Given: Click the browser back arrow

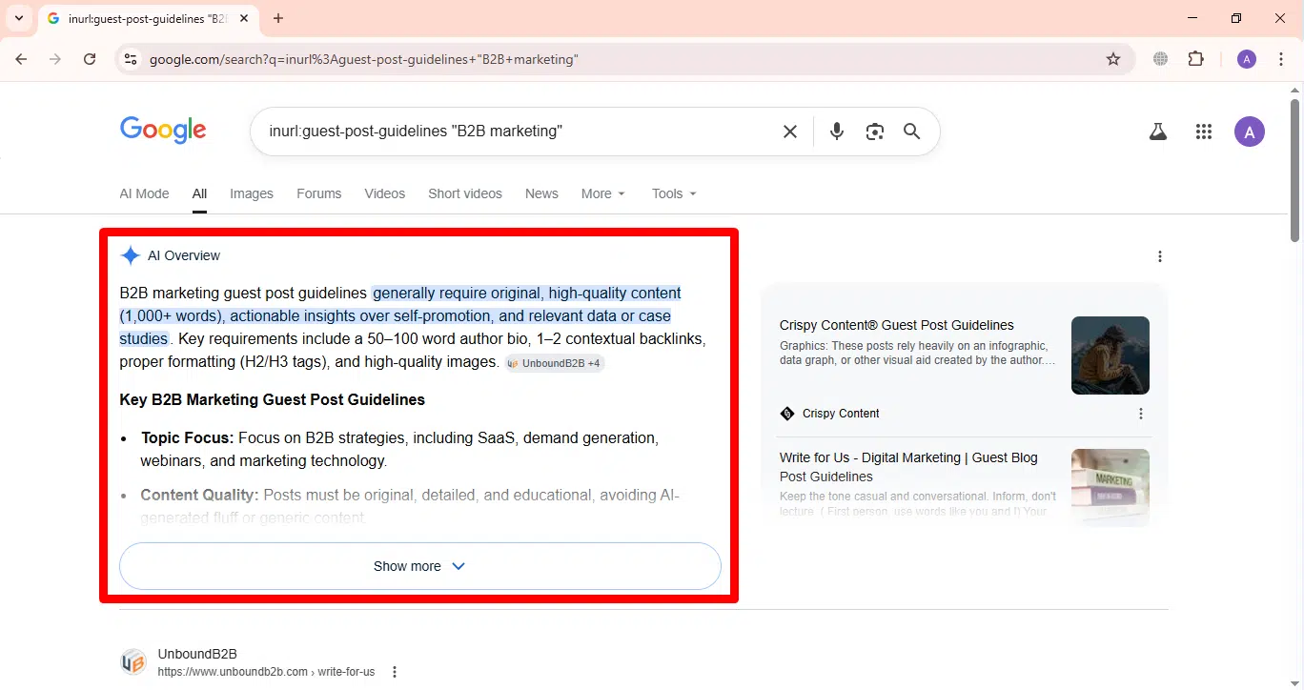Looking at the screenshot, I should click(21, 59).
